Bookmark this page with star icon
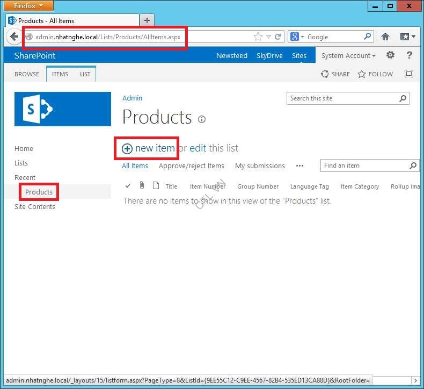This screenshot has height=389, width=424. 258,37
